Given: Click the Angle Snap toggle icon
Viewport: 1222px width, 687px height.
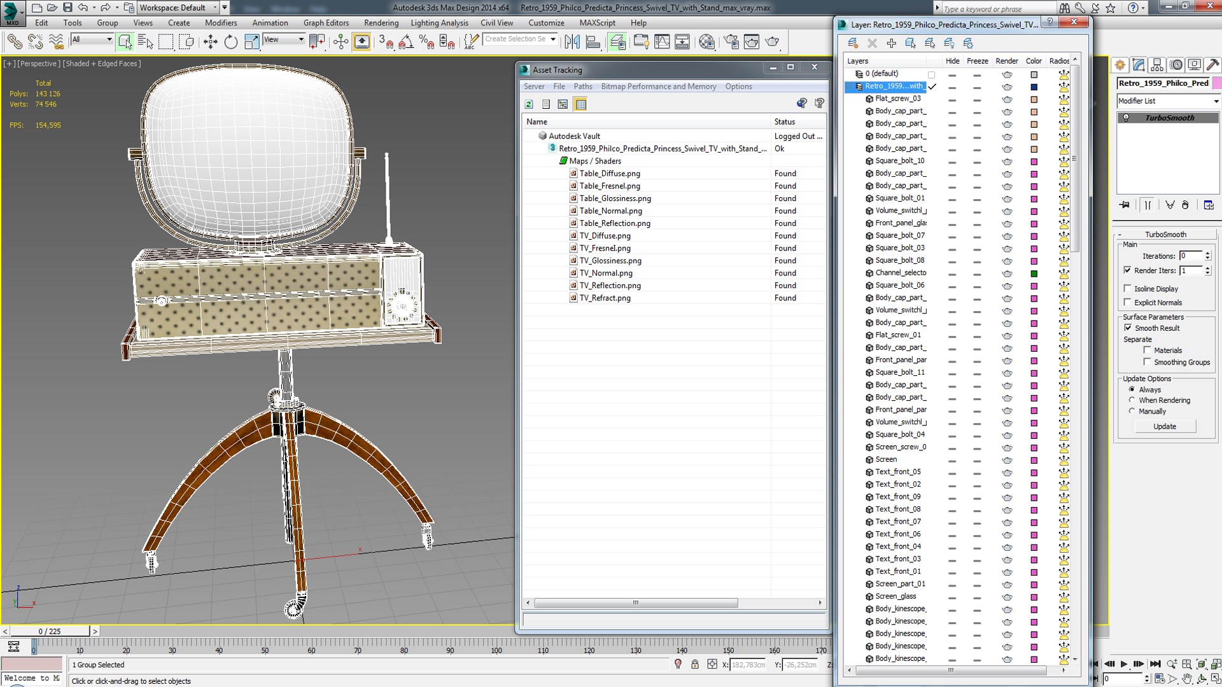Looking at the screenshot, I should 406,42.
